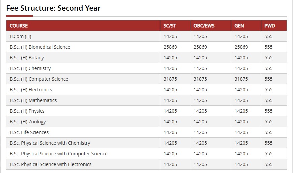Select B.Sc. (H) Computer Science course name

tap(39, 79)
